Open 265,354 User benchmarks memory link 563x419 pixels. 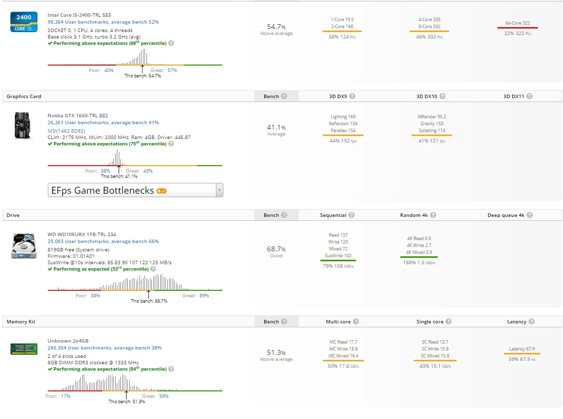105,348
